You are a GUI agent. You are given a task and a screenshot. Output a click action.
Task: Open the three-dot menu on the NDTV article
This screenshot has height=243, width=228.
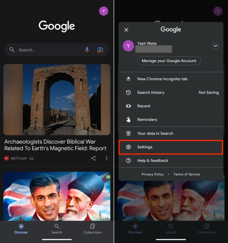pos(107,158)
